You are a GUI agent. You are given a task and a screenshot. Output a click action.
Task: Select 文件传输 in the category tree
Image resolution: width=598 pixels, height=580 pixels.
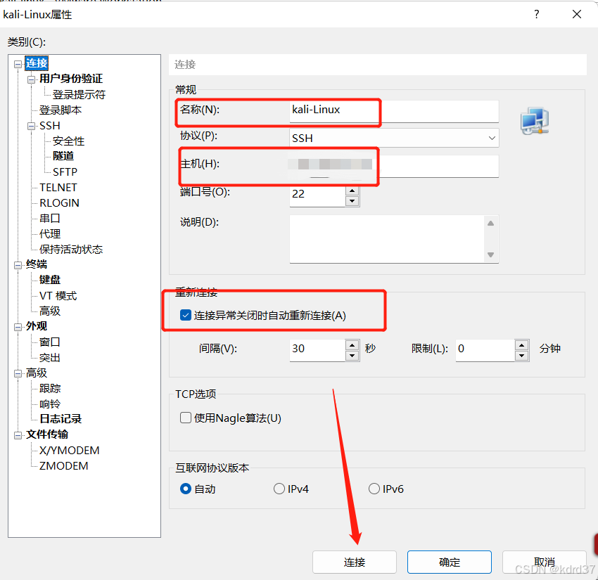pos(47,434)
